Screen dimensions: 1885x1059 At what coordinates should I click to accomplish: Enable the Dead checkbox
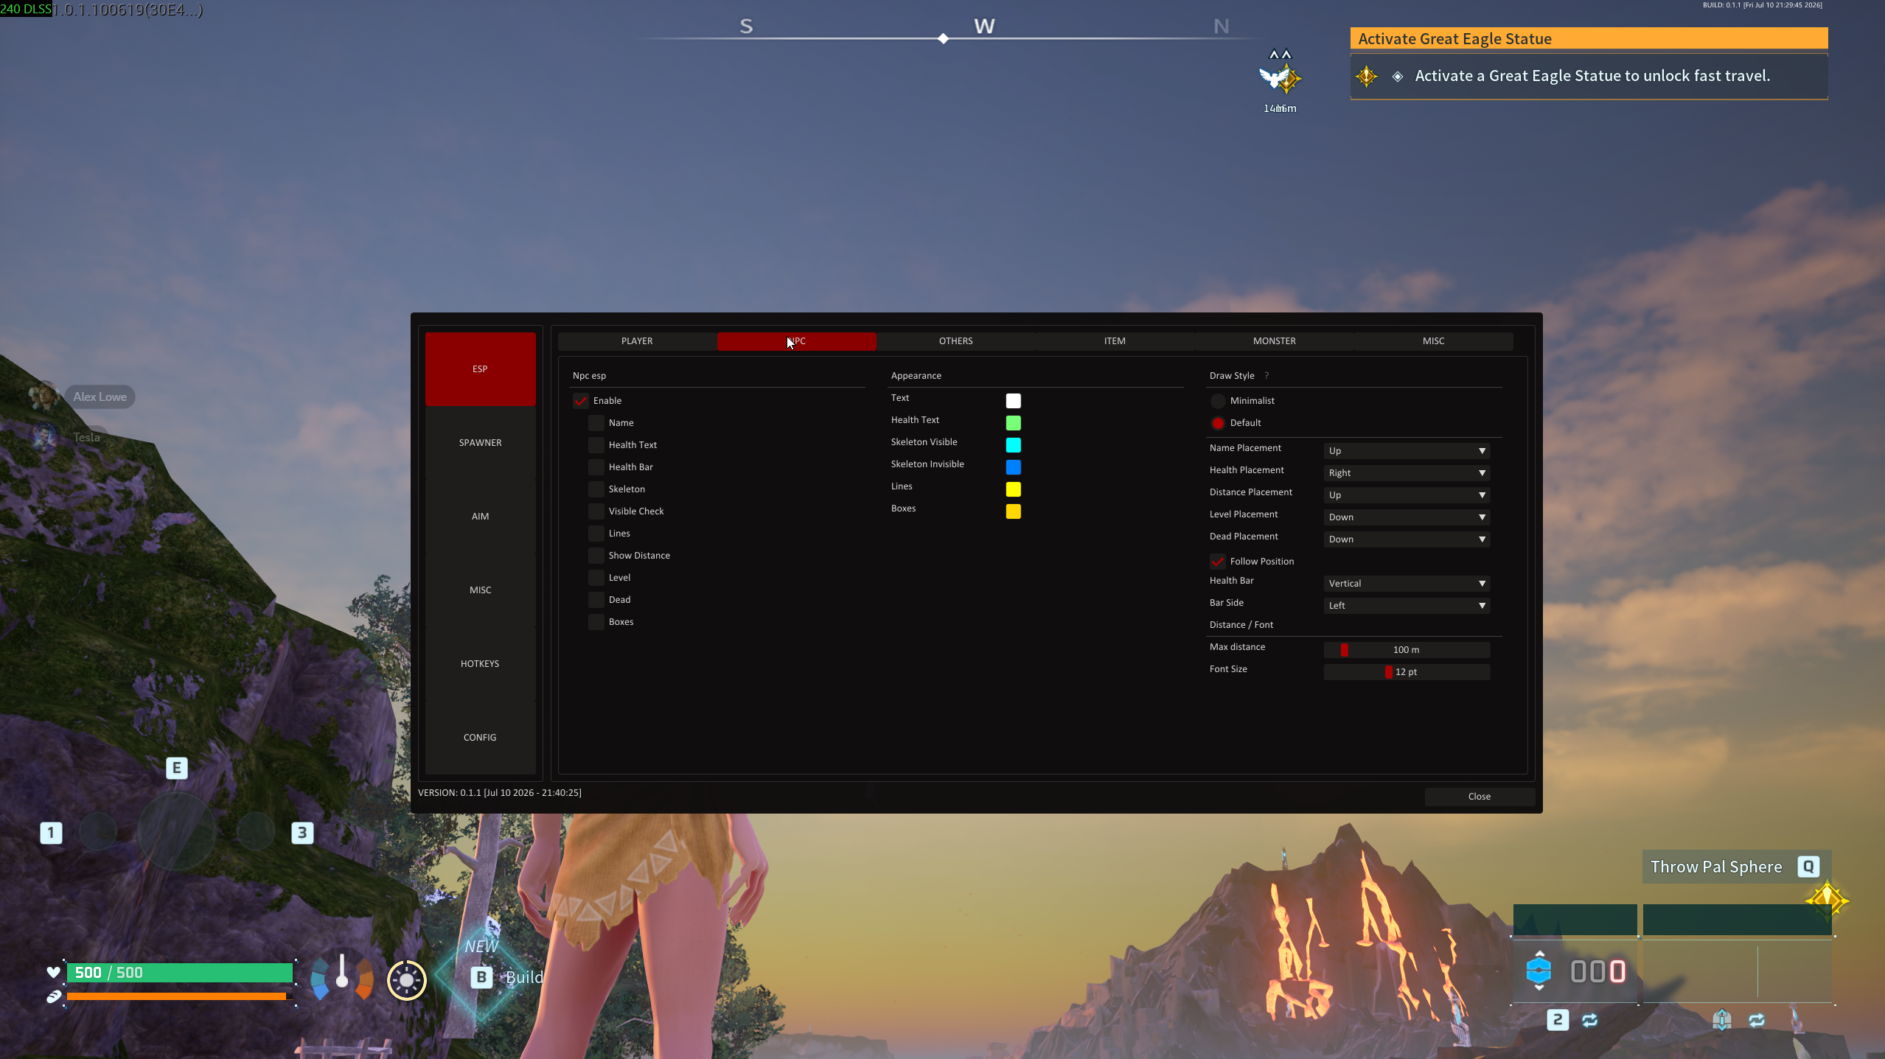(x=596, y=600)
